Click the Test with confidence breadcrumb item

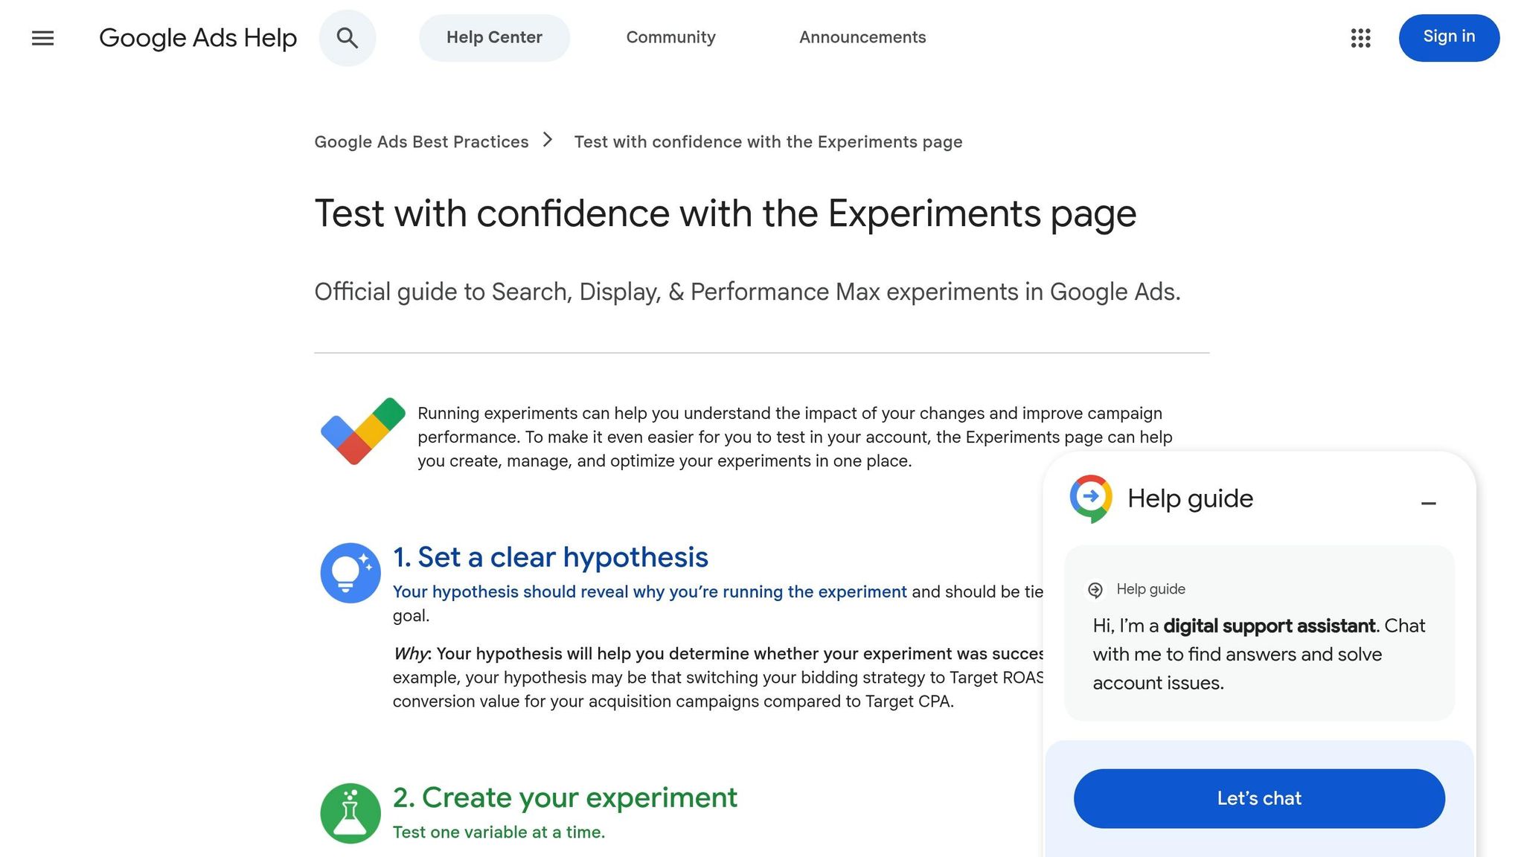pyautogui.click(x=767, y=141)
